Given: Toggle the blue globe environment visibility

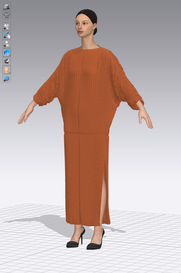Looking at the screenshot, I should coord(7,79).
